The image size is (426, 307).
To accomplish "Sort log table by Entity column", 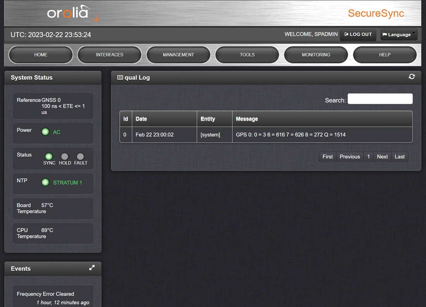I will [x=215, y=119].
